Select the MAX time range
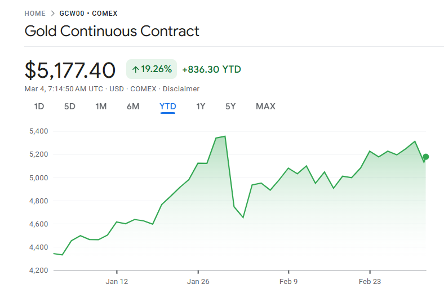 (x=265, y=106)
